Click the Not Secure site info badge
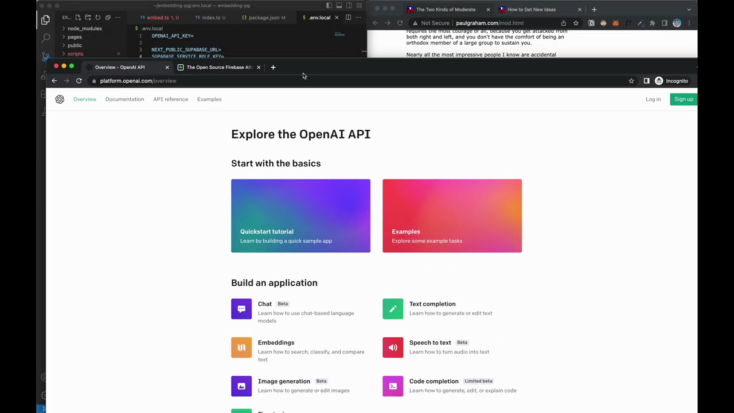Viewport: 734px width, 413px height. pyautogui.click(x=431, y=23)
